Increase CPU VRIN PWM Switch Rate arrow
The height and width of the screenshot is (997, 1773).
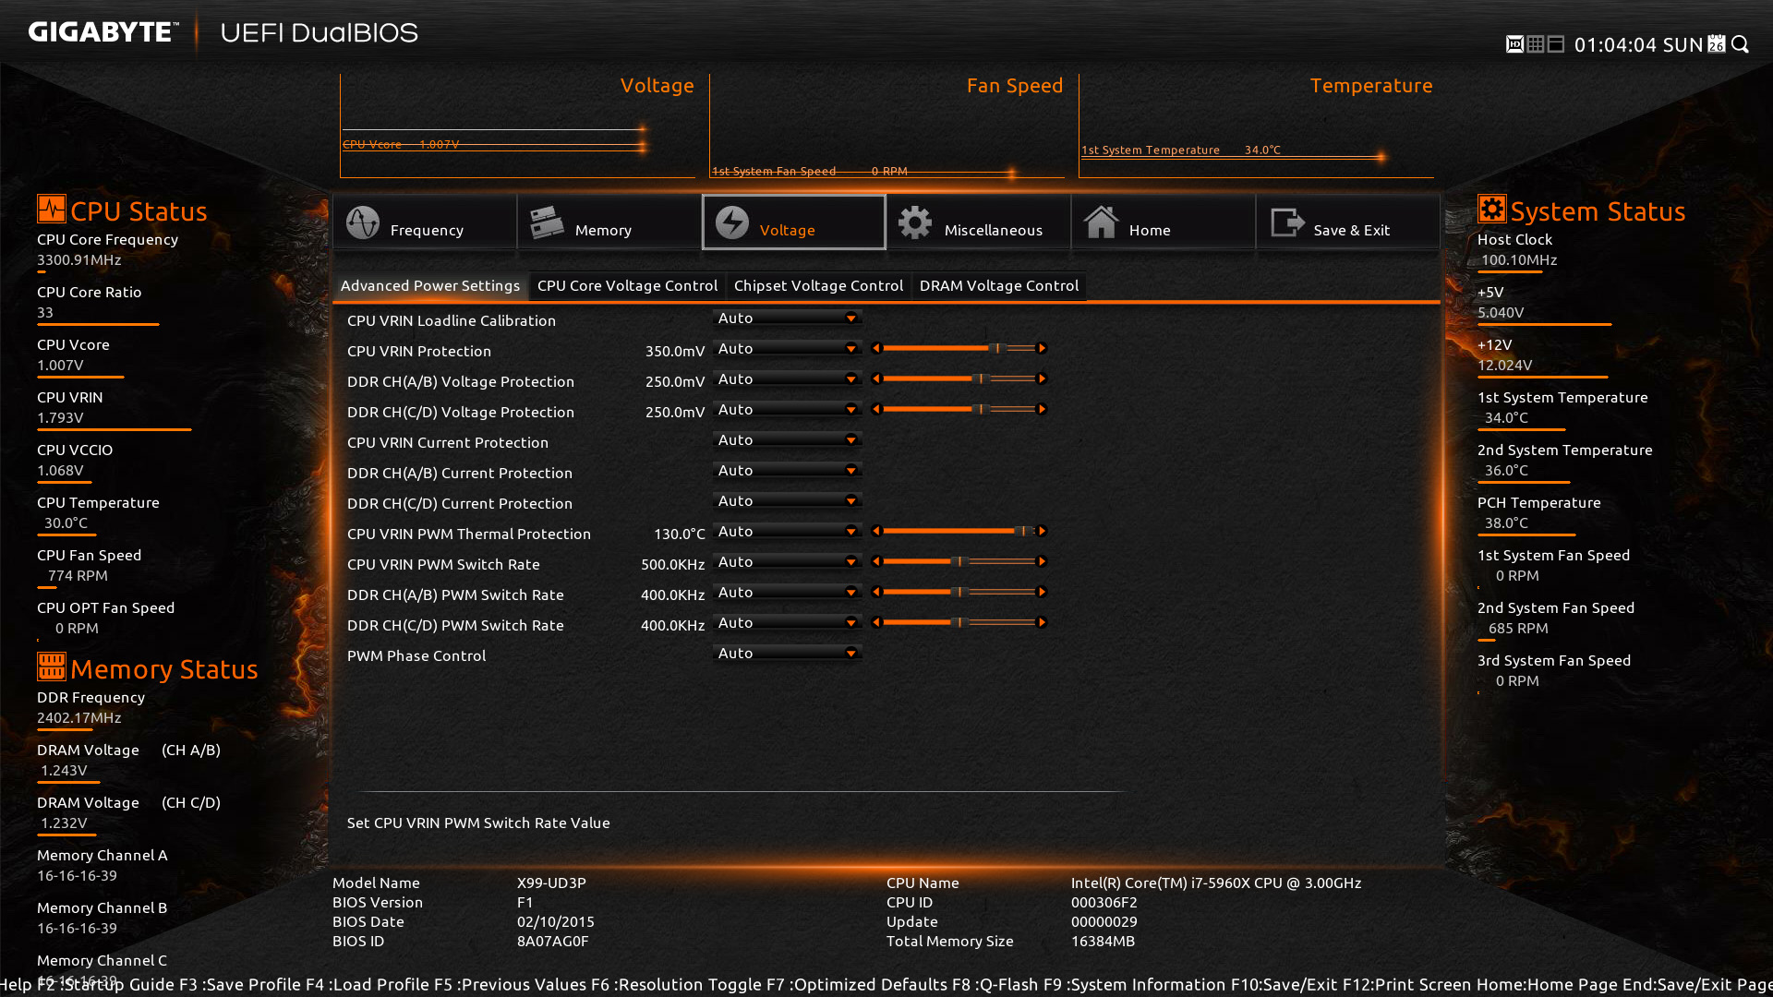pyautogui.click(x=1043, y=562)
